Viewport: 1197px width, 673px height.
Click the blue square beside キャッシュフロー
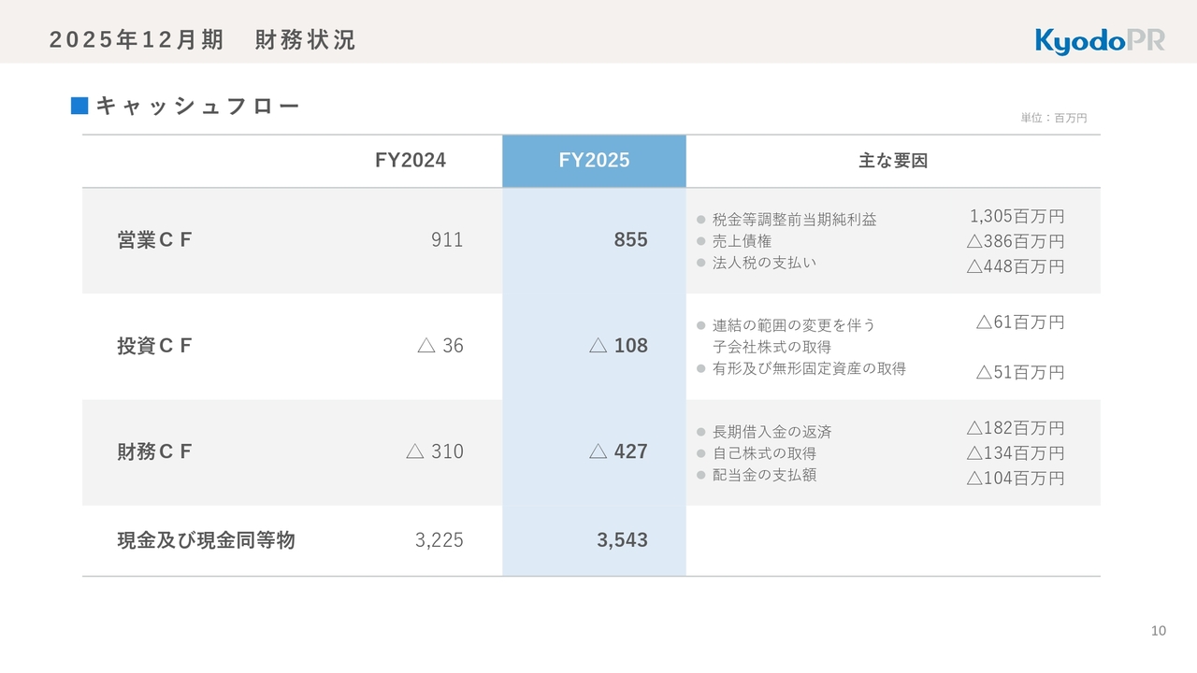point(79,106)
